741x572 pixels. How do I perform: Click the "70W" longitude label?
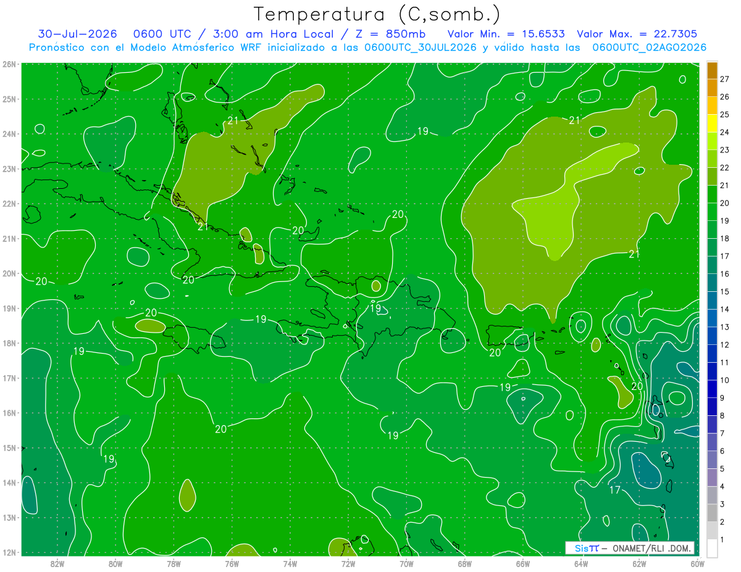[x=406, y=563]
